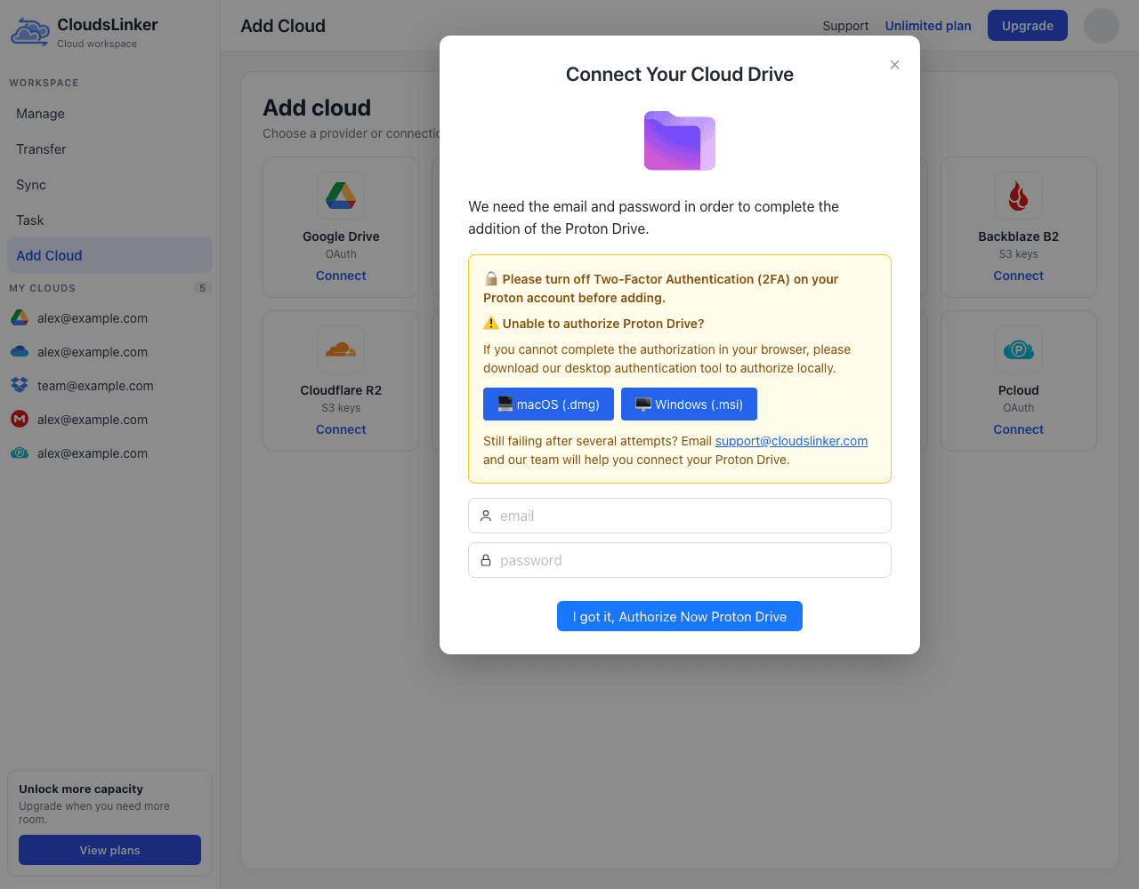The height and width of the screenshot is (889, 1139).
Task: Download the macOS (.dmg) authentication tool
Action: click(548, 404)
